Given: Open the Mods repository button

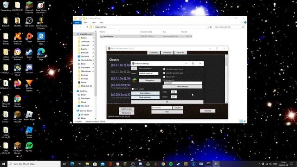Looking at the screenshot, I should 145,97.
